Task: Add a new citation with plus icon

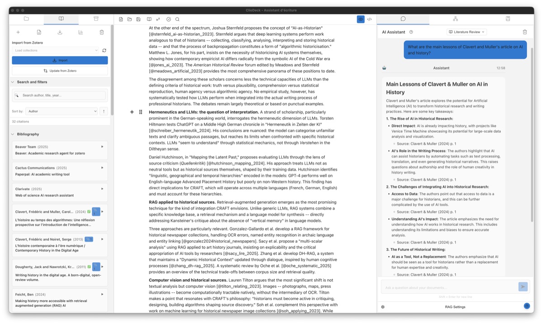Action: 18,32
